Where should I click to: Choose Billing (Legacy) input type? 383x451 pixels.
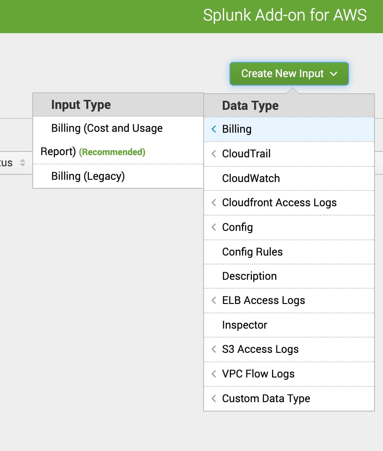pyautogui.click(x=118, y=176)
